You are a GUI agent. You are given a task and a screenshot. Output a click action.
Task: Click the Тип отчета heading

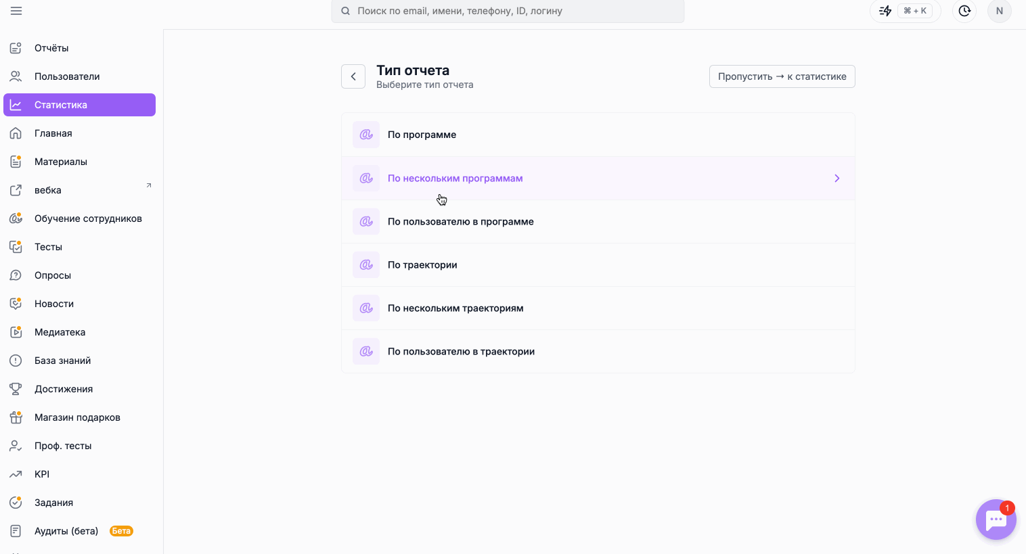(x=413, y=70)
